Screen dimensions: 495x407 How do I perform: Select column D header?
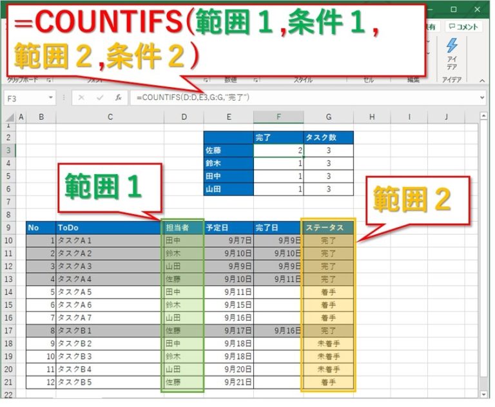(184, 117)
